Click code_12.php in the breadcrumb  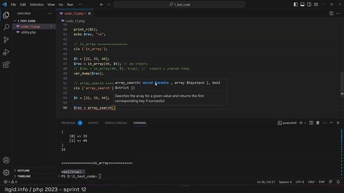(x=75, y=21)
